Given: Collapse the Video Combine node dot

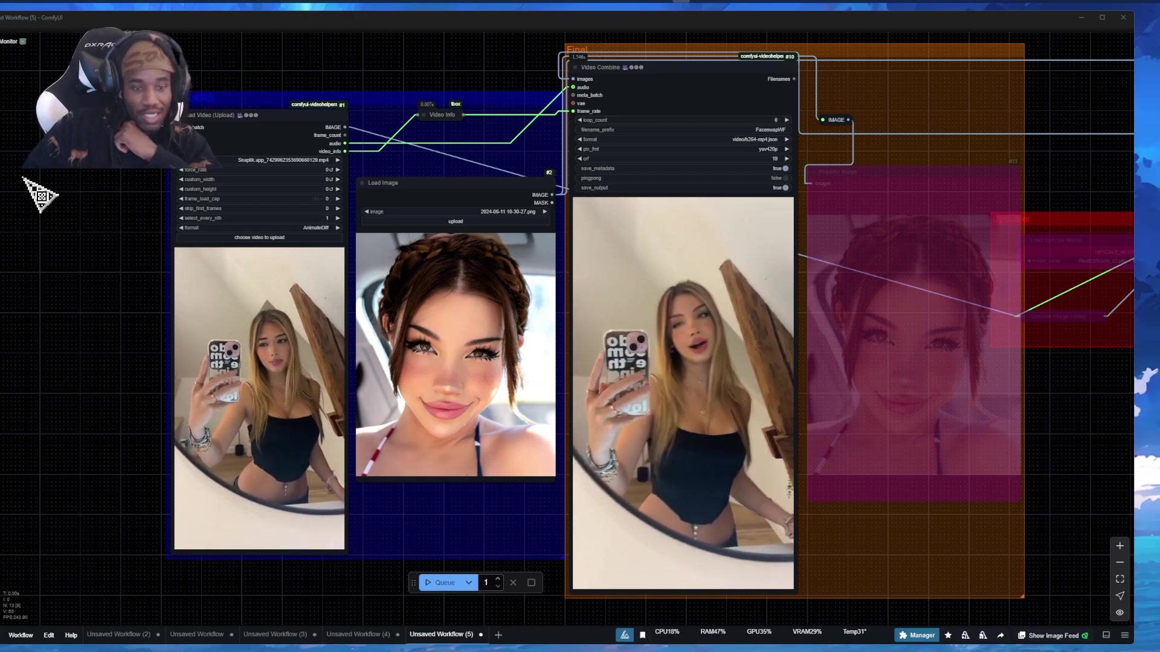Looking at the screenshot, I should [575, 68].
